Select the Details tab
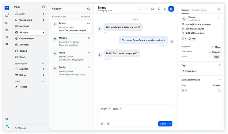 click(x=185, y=10)
